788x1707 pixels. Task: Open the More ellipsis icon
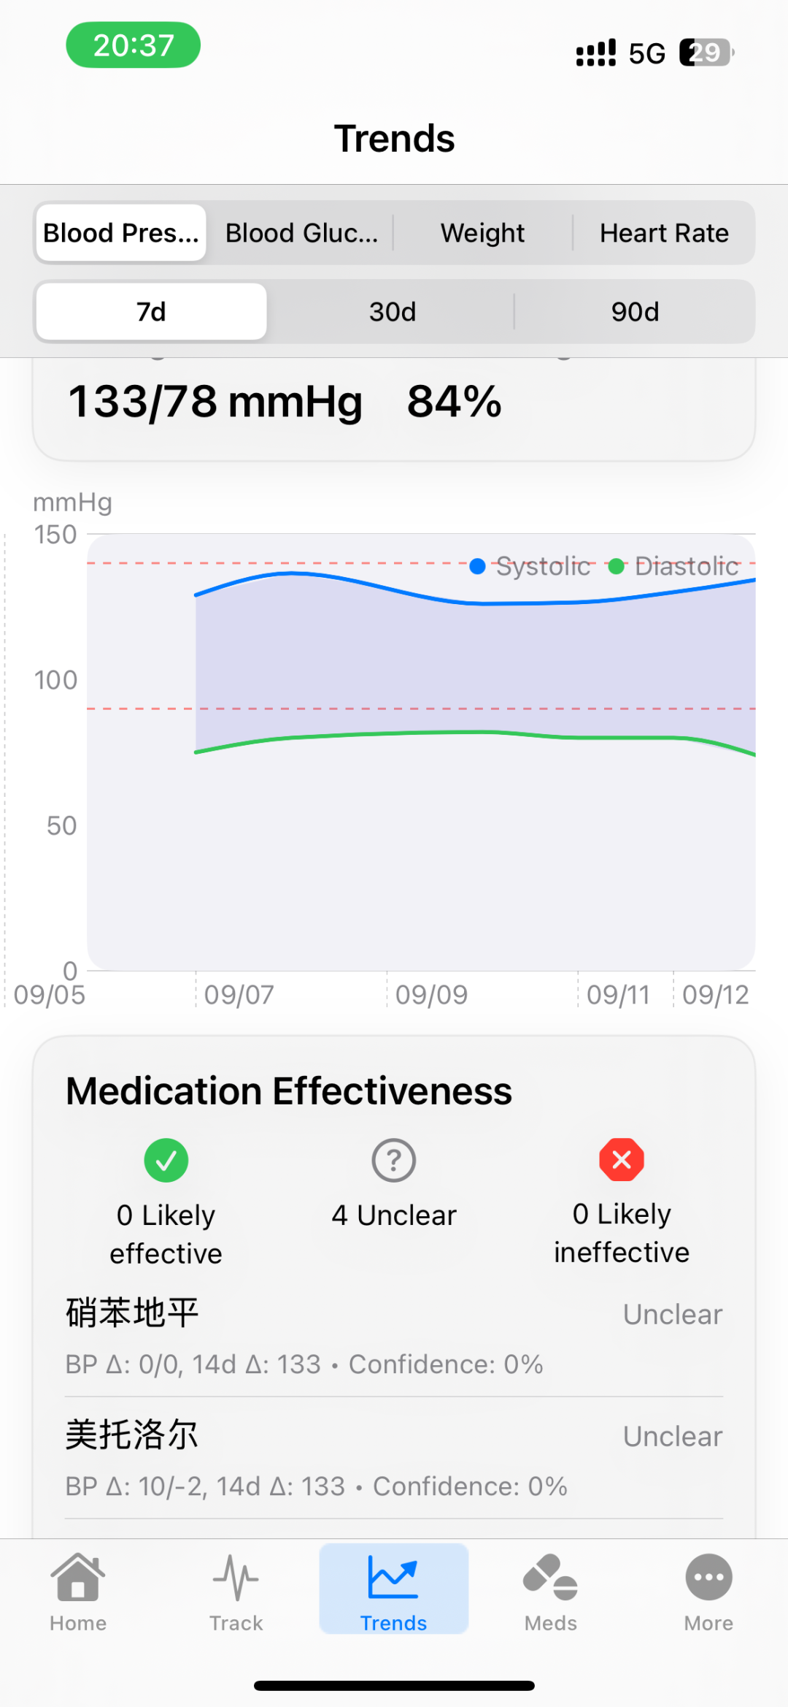708,1578
